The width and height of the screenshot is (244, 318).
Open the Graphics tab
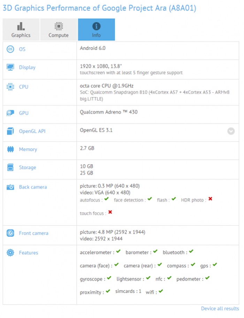(x=21, y=30)
